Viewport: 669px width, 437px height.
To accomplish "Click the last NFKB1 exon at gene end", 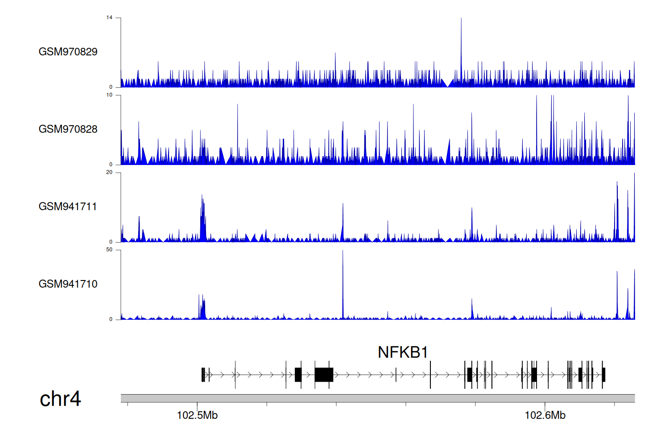I will [603, 375].
